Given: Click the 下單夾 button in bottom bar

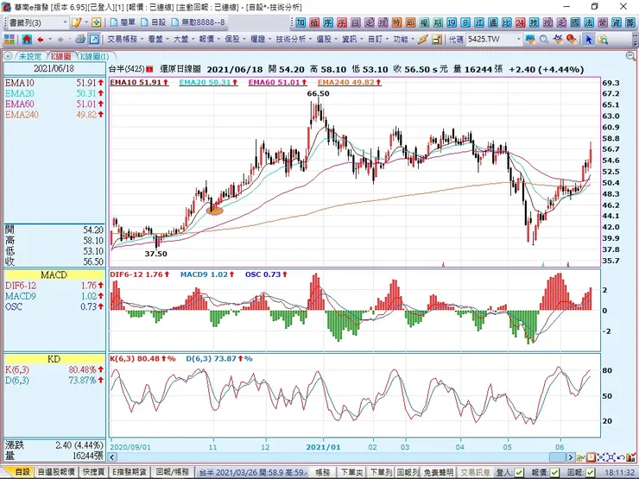Looking at the screenshot, I should 351,472.
